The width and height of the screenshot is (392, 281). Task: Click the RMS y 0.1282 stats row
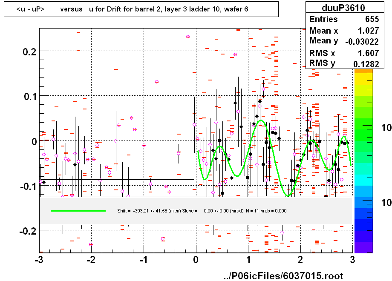(x=344, y=63)
